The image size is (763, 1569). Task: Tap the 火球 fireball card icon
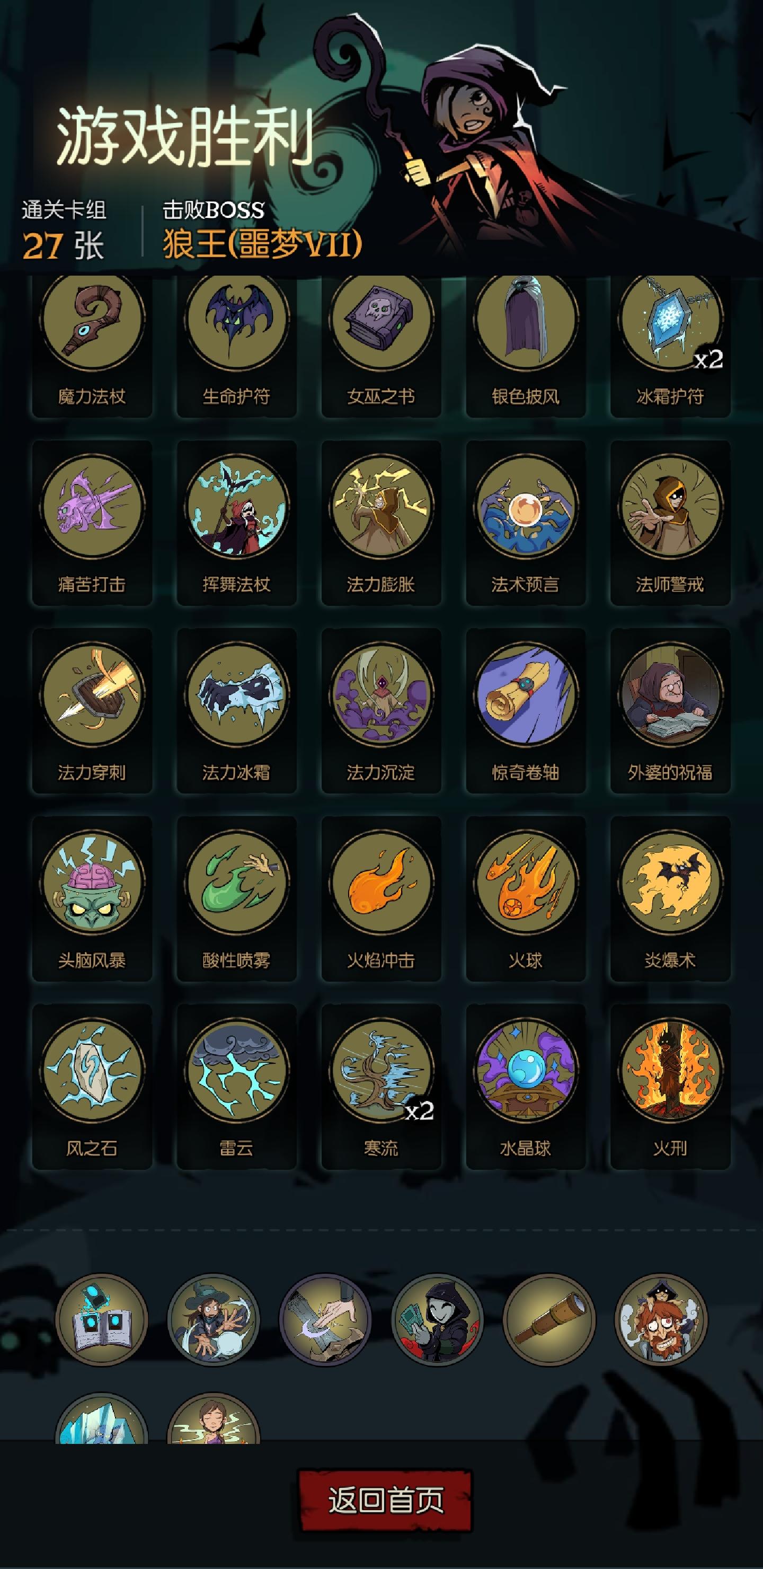click(x=526, y=883)
